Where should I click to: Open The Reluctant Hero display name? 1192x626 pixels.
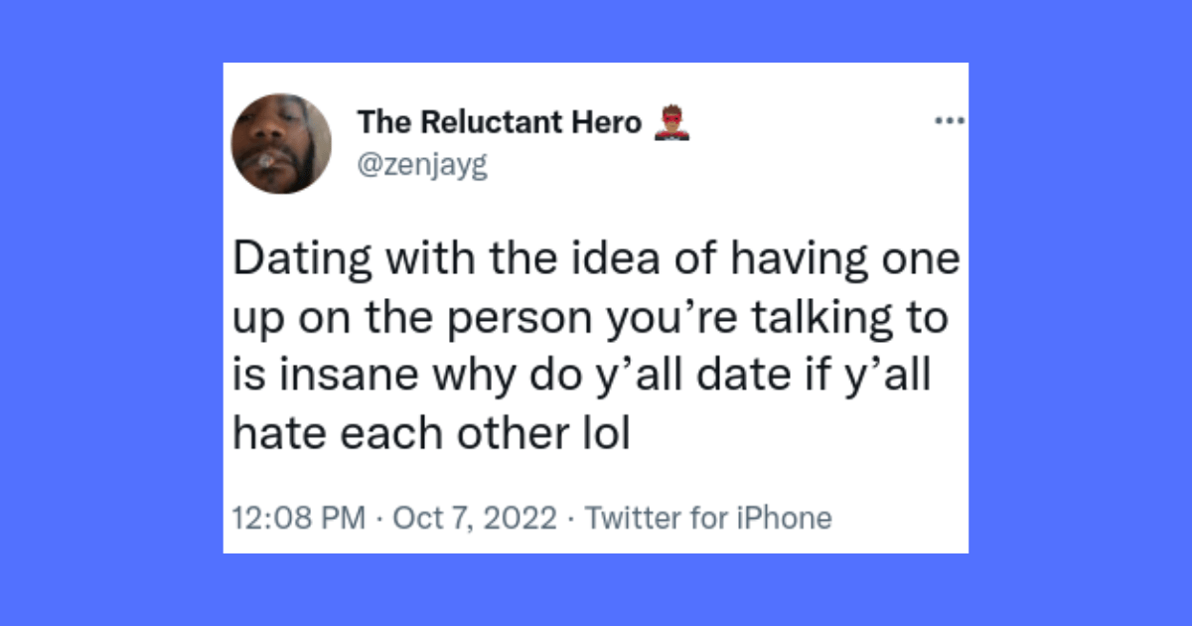coord(500,122)
